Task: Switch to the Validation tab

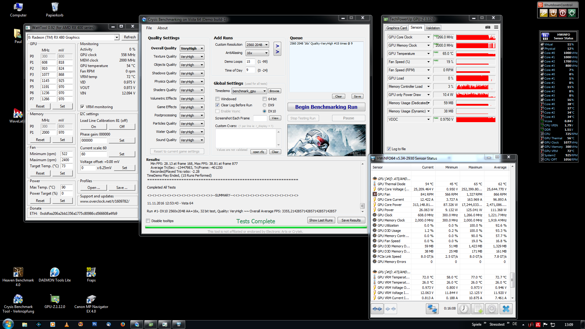Action: [433, 28]
